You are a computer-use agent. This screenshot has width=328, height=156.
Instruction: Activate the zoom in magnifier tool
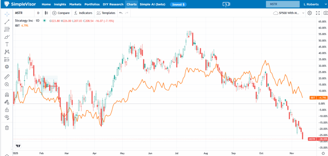click(7, 84)
